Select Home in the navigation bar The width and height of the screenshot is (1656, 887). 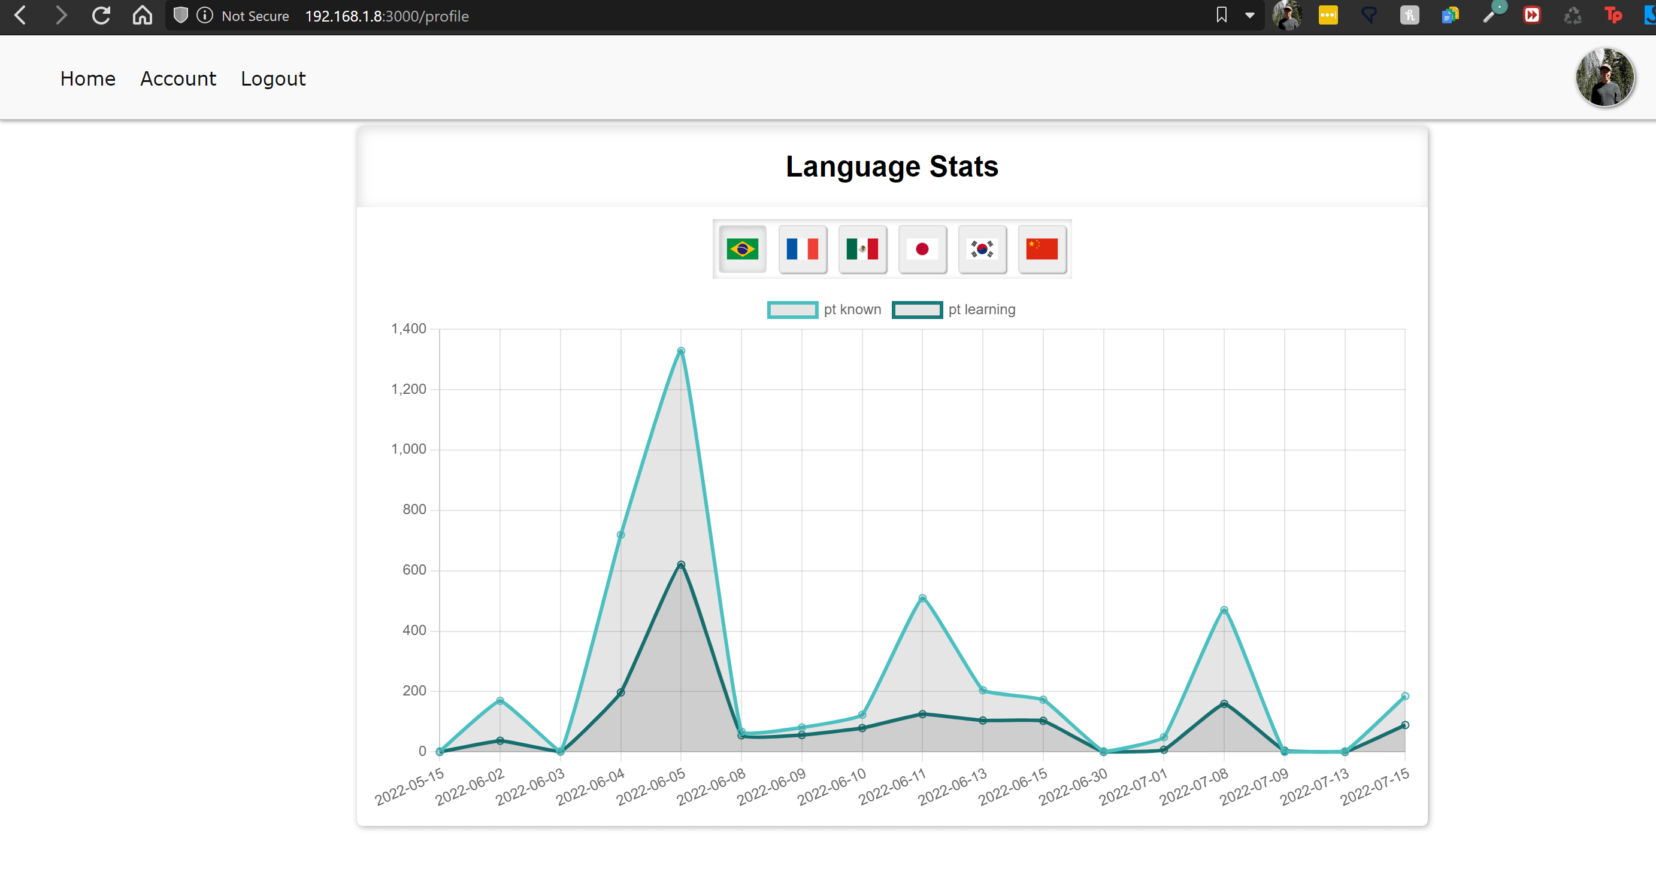87,78
